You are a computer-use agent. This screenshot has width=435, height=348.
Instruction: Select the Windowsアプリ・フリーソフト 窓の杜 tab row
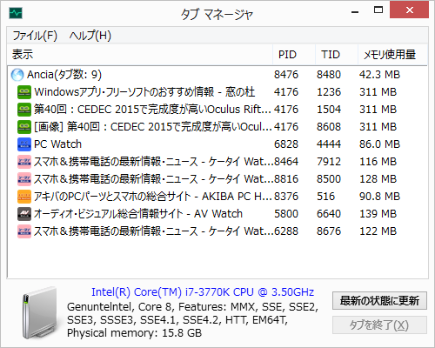pyautogui.click(x=217, y=92)
